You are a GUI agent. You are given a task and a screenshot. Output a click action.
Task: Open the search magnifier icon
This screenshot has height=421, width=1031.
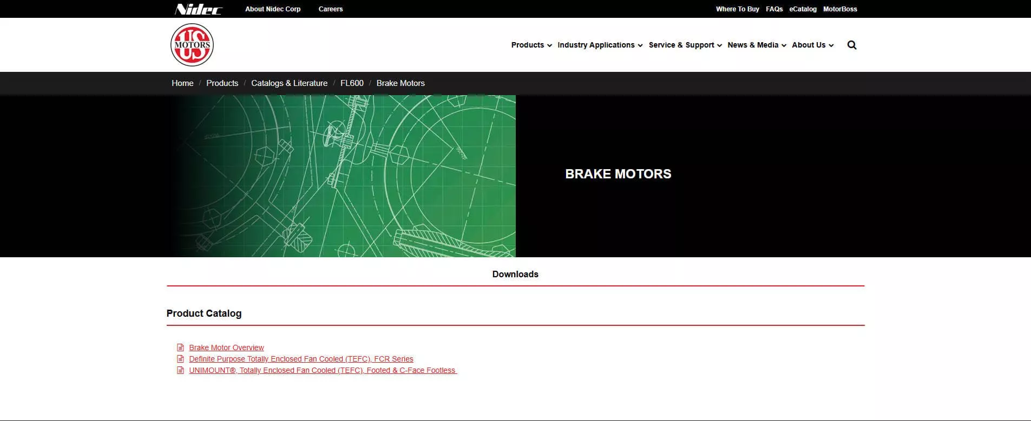click(852, 45)
